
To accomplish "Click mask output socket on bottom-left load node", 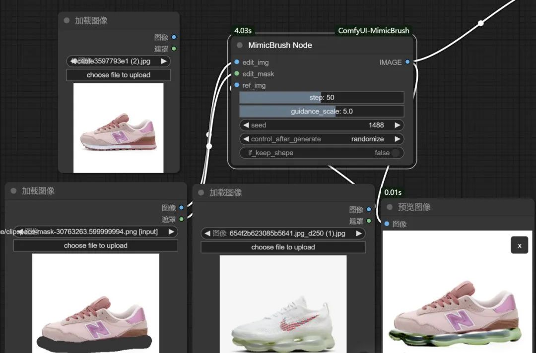I will point(182,219).
